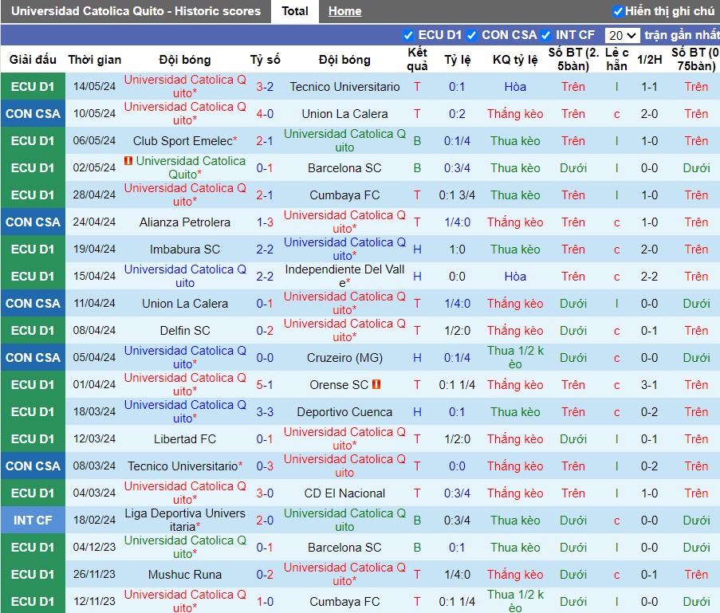Image resolution: width=720 pixels, height=613 pixels.
Task: Click the Kết quả column header
Action: [417, 59]
